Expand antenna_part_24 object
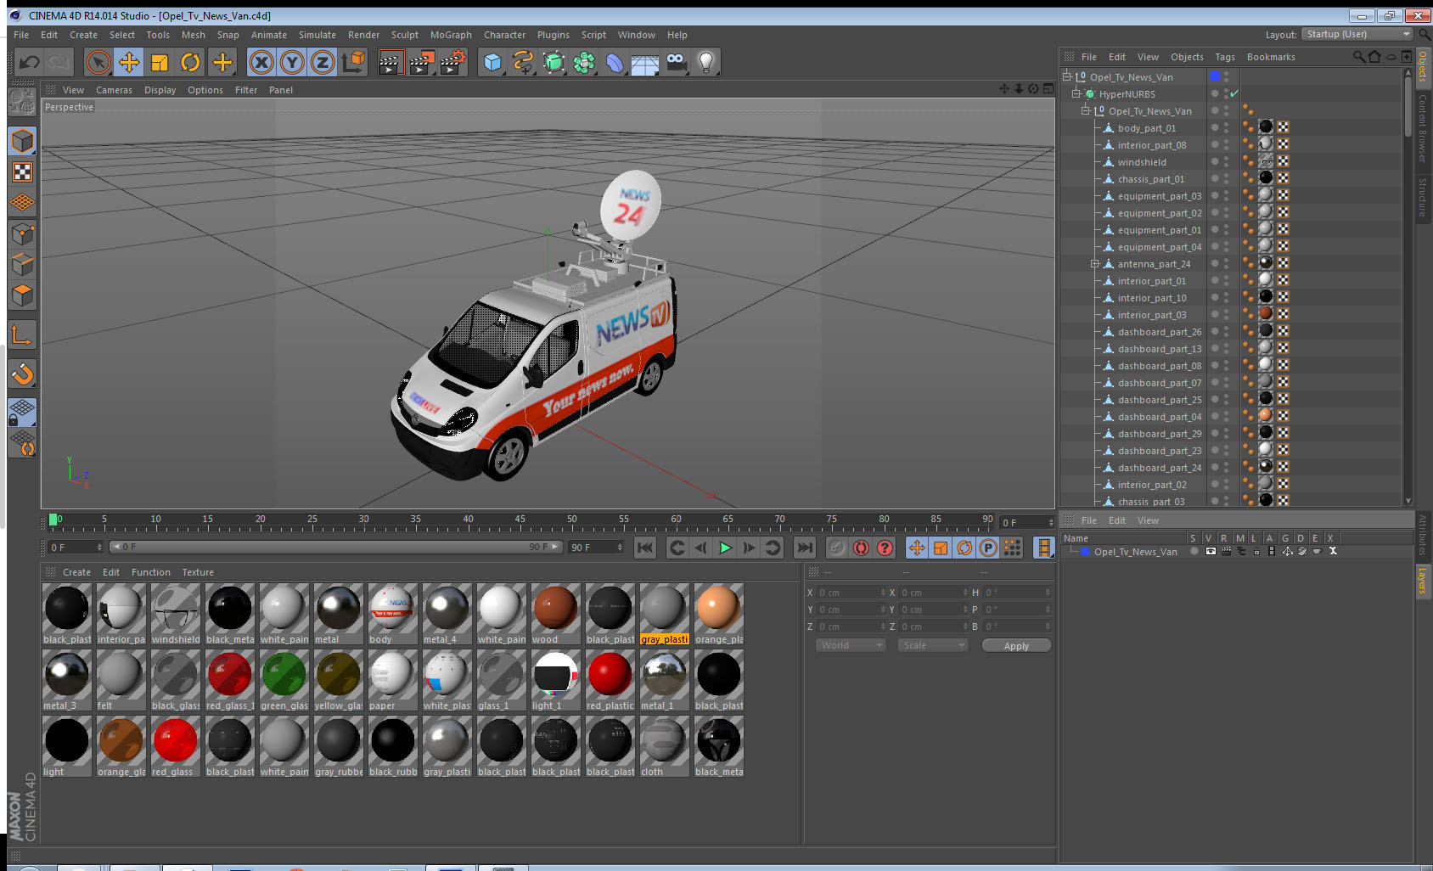The image size is (1433, 871). click(x=1095, y=264)
